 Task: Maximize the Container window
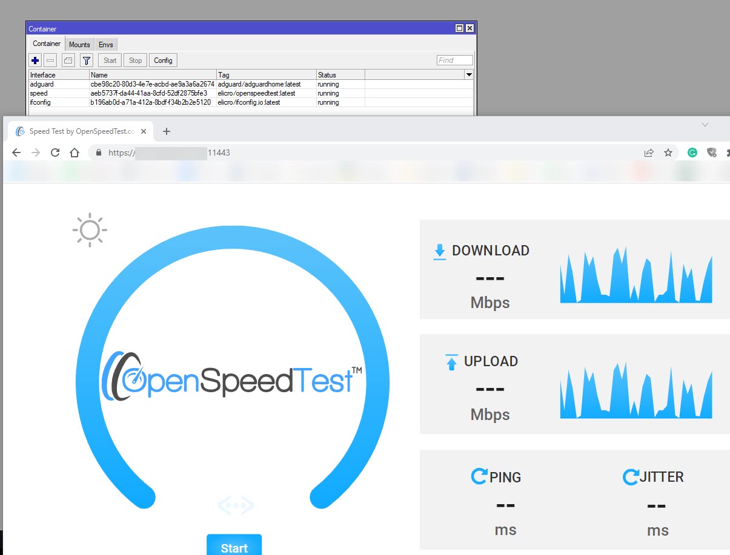coord(459,28)
